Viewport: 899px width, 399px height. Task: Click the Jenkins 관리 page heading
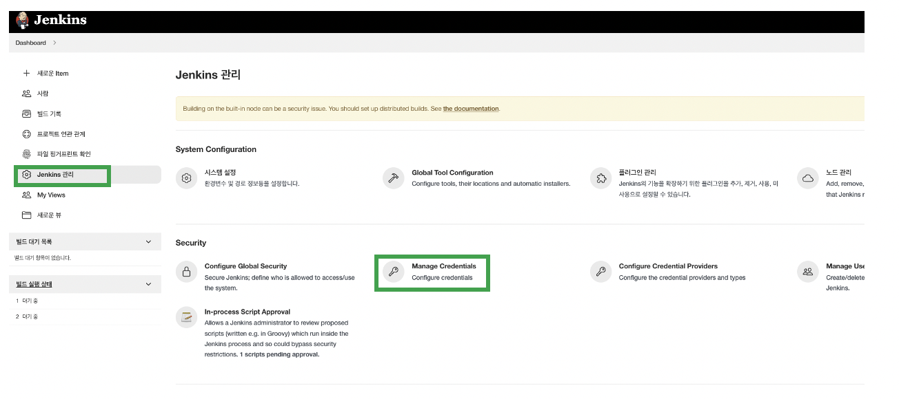(x=208, y=75)
